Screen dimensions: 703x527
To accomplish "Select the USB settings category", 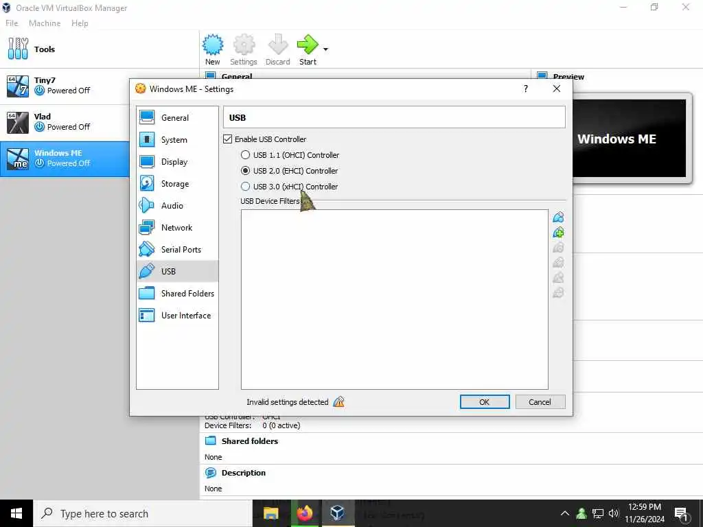I will point(177,271).
